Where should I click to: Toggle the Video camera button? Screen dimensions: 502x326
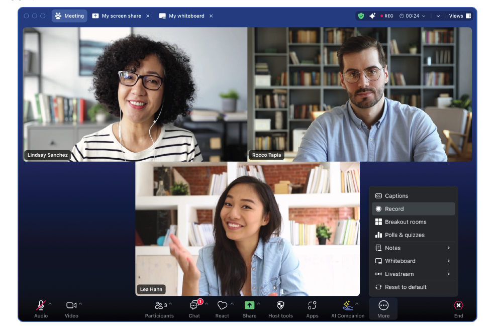tap(71, 305)
